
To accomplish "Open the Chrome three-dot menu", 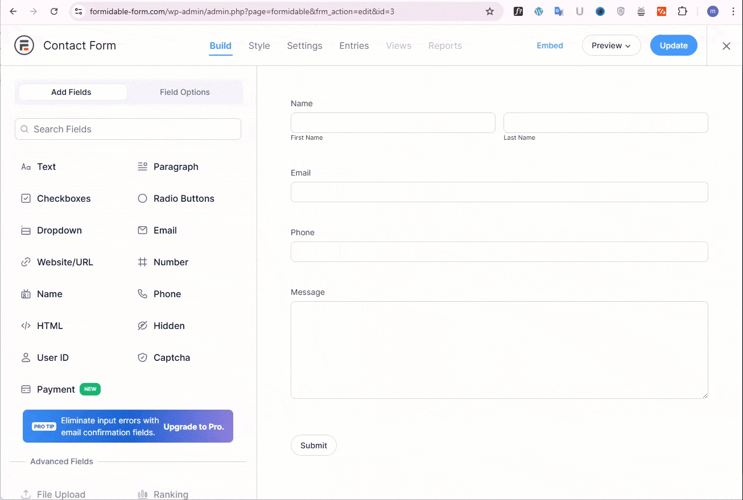I will [733, 11].
